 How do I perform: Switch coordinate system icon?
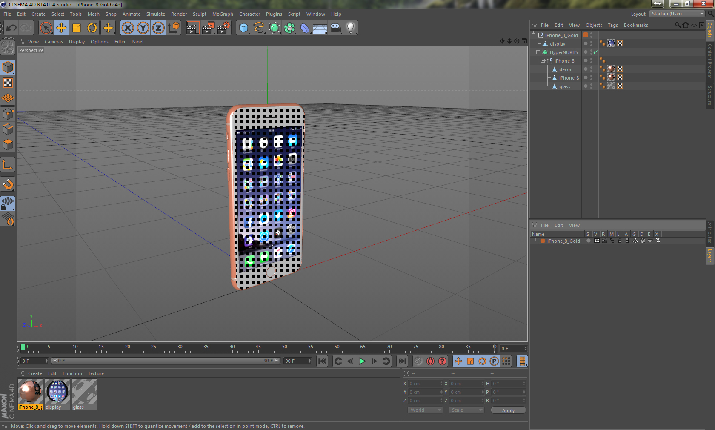(x=174, y=28)
